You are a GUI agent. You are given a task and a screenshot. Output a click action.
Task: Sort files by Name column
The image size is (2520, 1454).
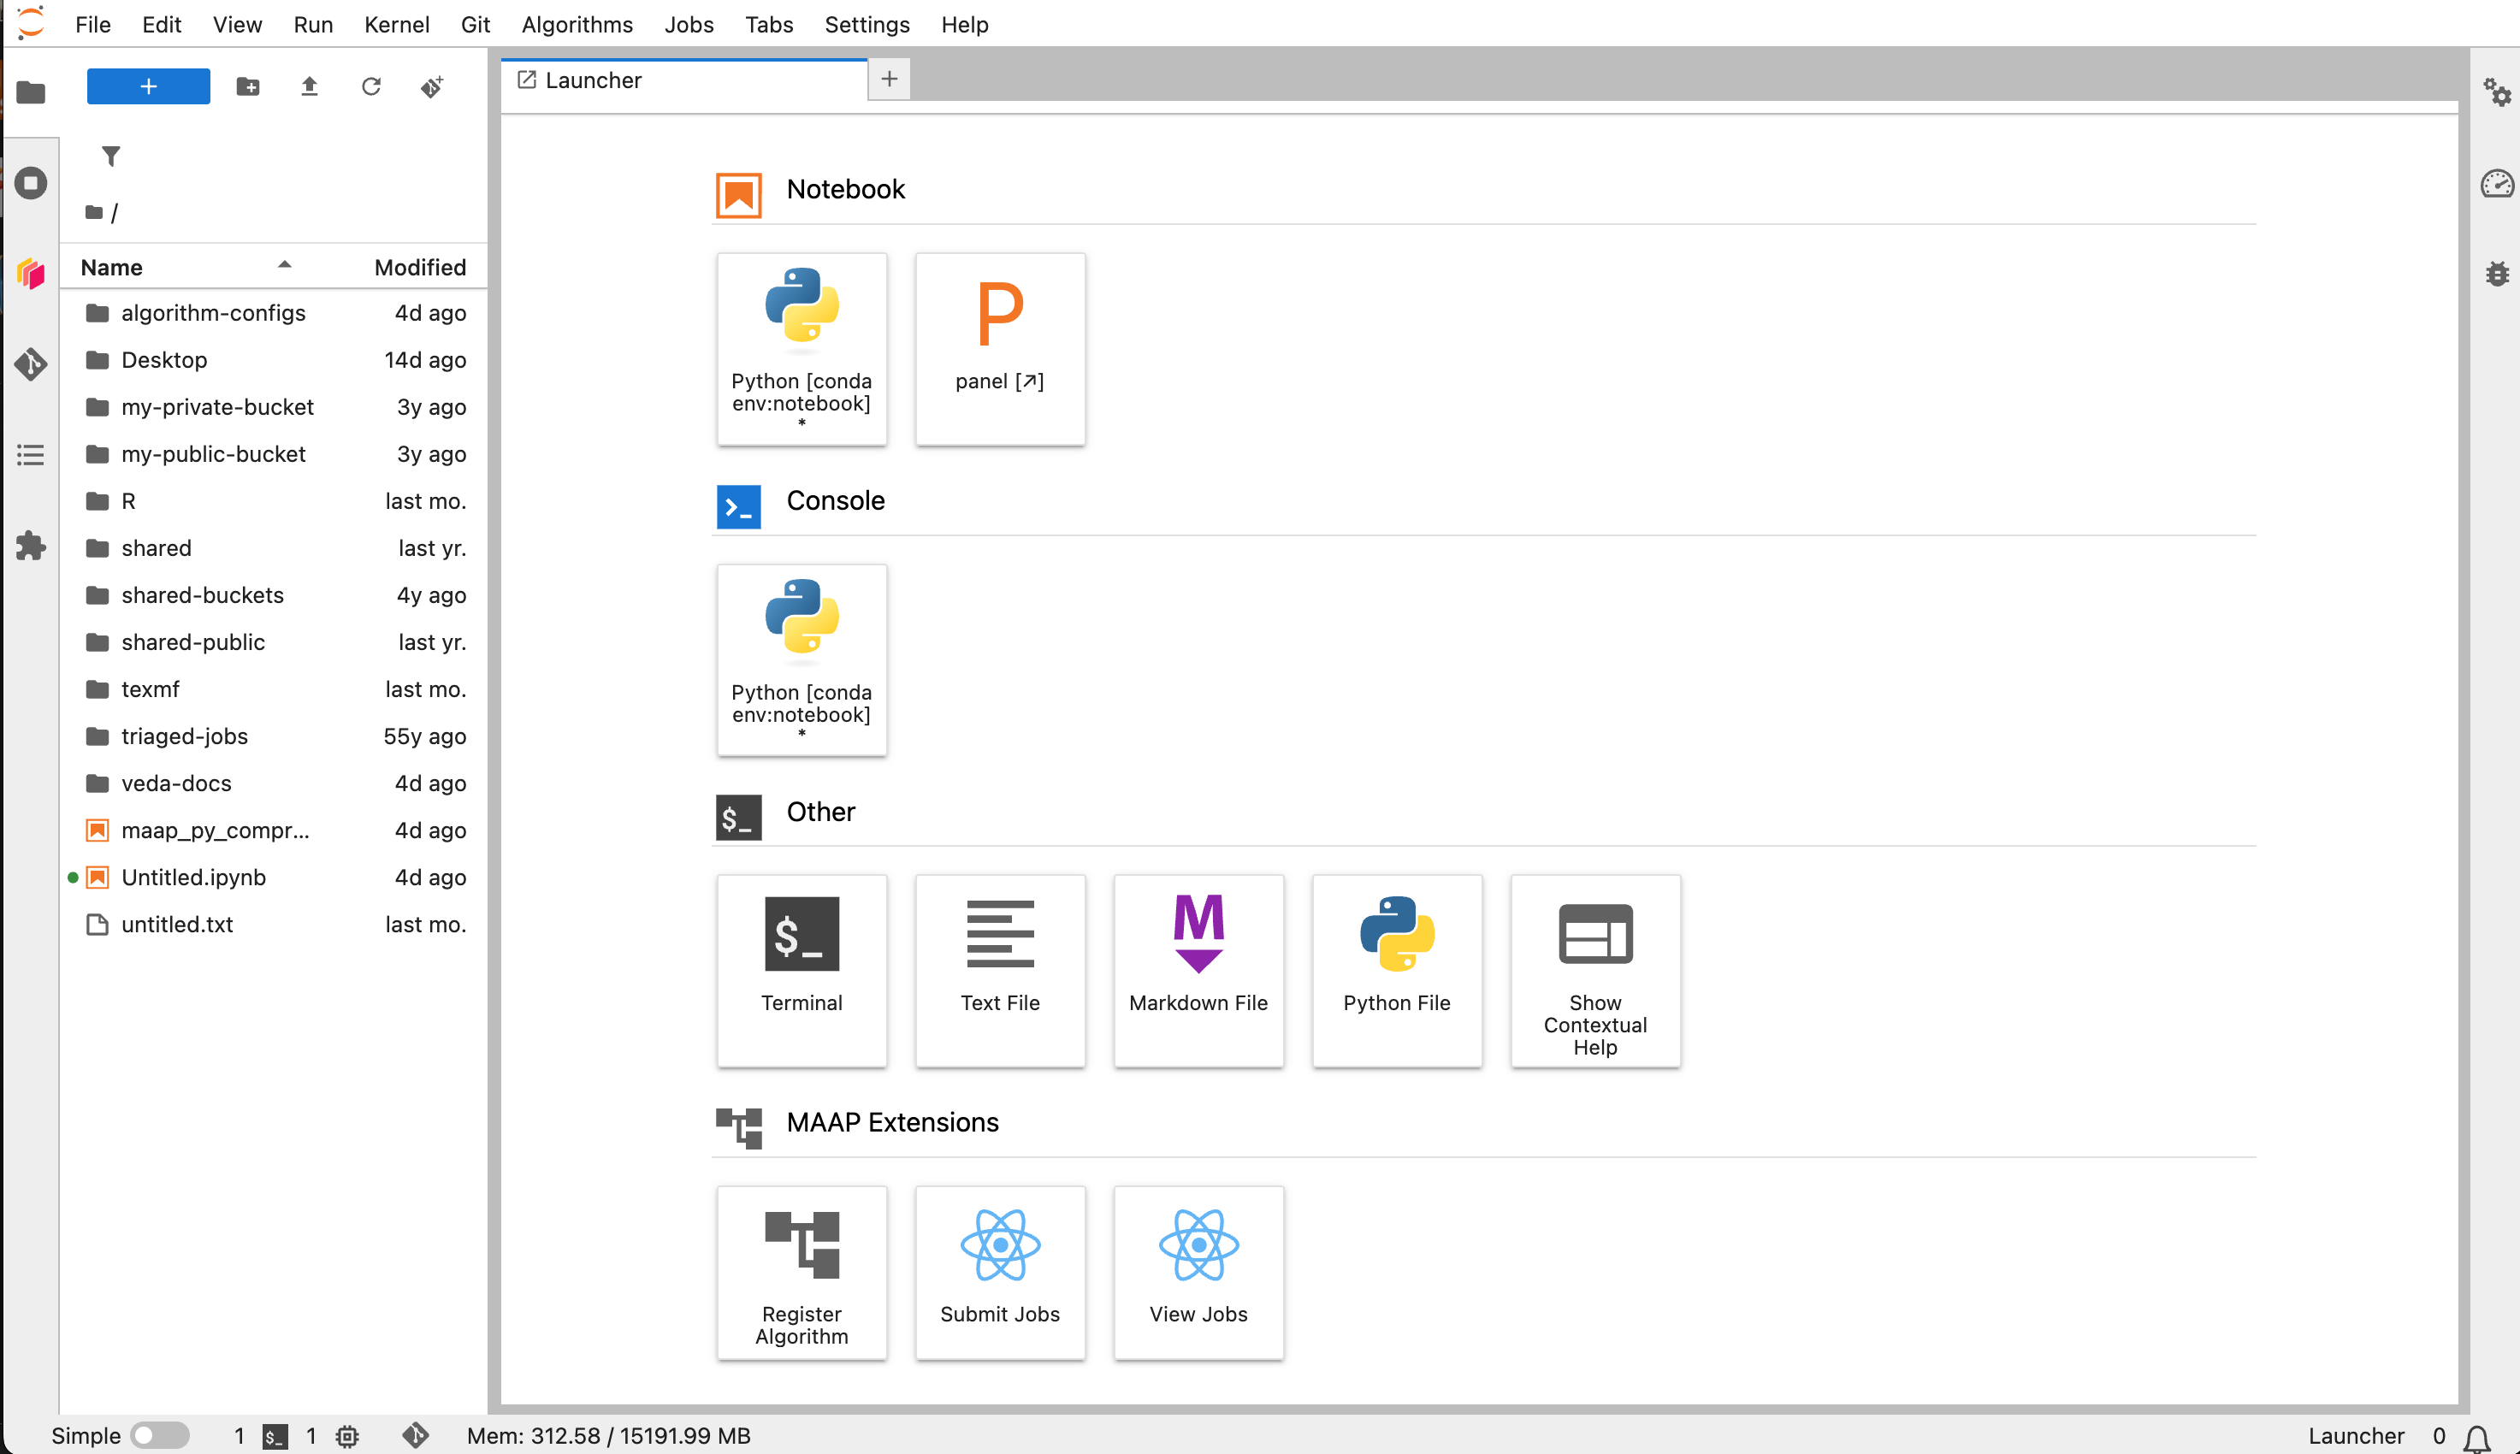click(186, 267)
